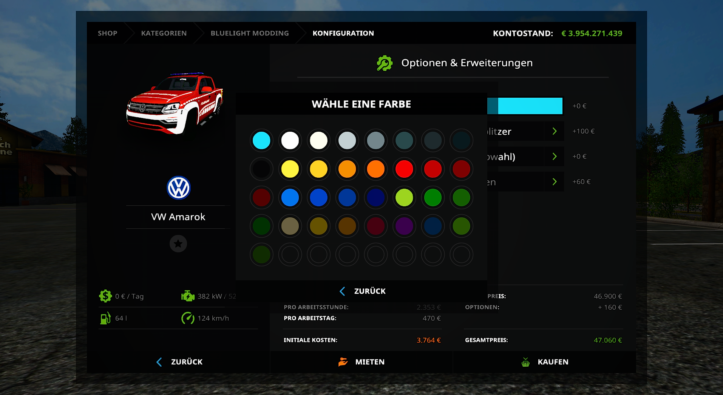Click the red VW Amarok vehicle preview

click(x=175, y=103)
